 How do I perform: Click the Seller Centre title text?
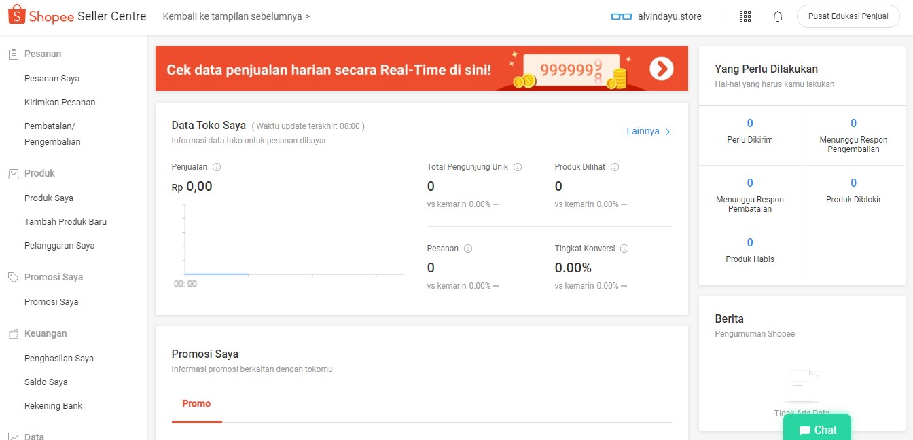click(x=111, y=16)
